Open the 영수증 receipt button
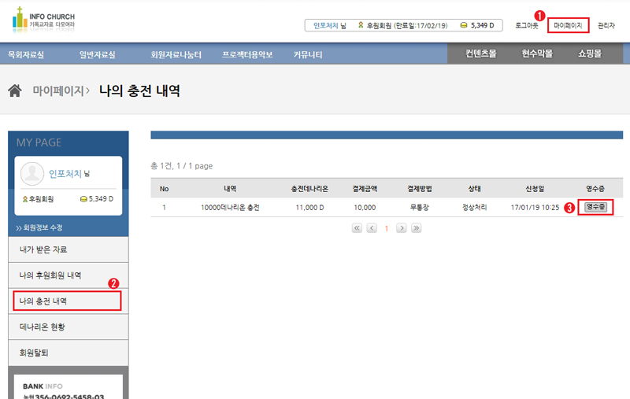Viewport: 630px width, 399px height. click(595, 207)
